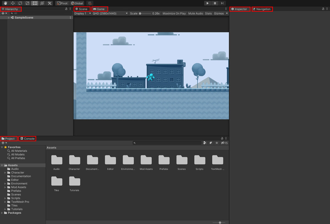The width and height of the screenshot is (330, 224).
Task: Open the QHD (2560x1440) resolution dropdown
Action: (x=110, y=13)
